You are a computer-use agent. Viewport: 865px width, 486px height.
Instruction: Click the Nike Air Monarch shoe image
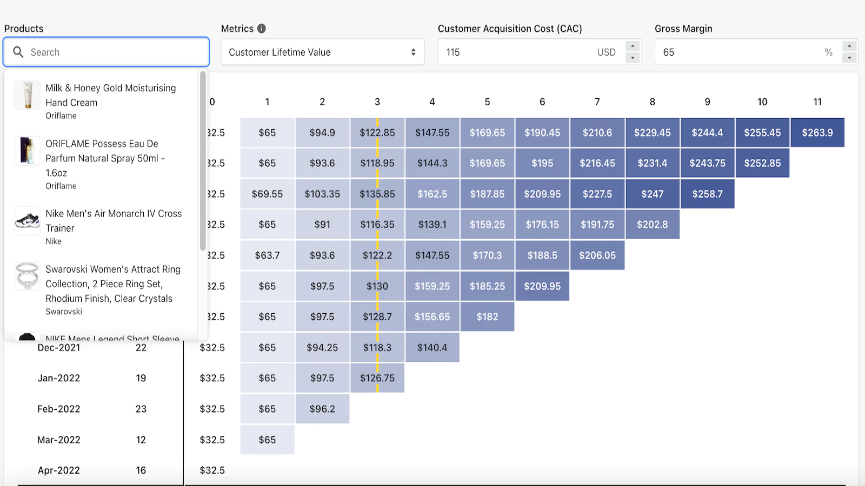pos(27,220)
